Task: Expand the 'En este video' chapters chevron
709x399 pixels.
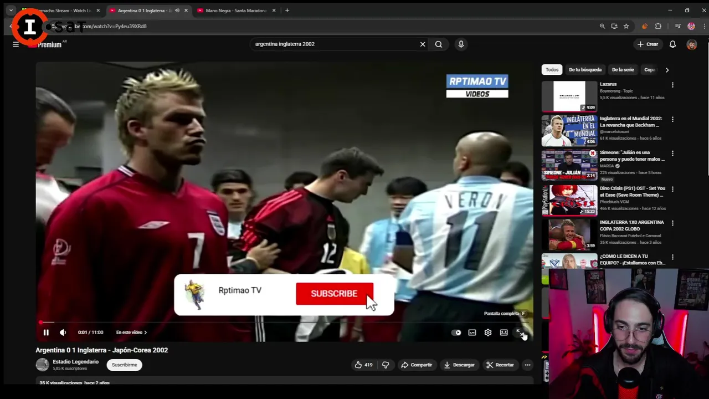Action: tap(145, 332)
